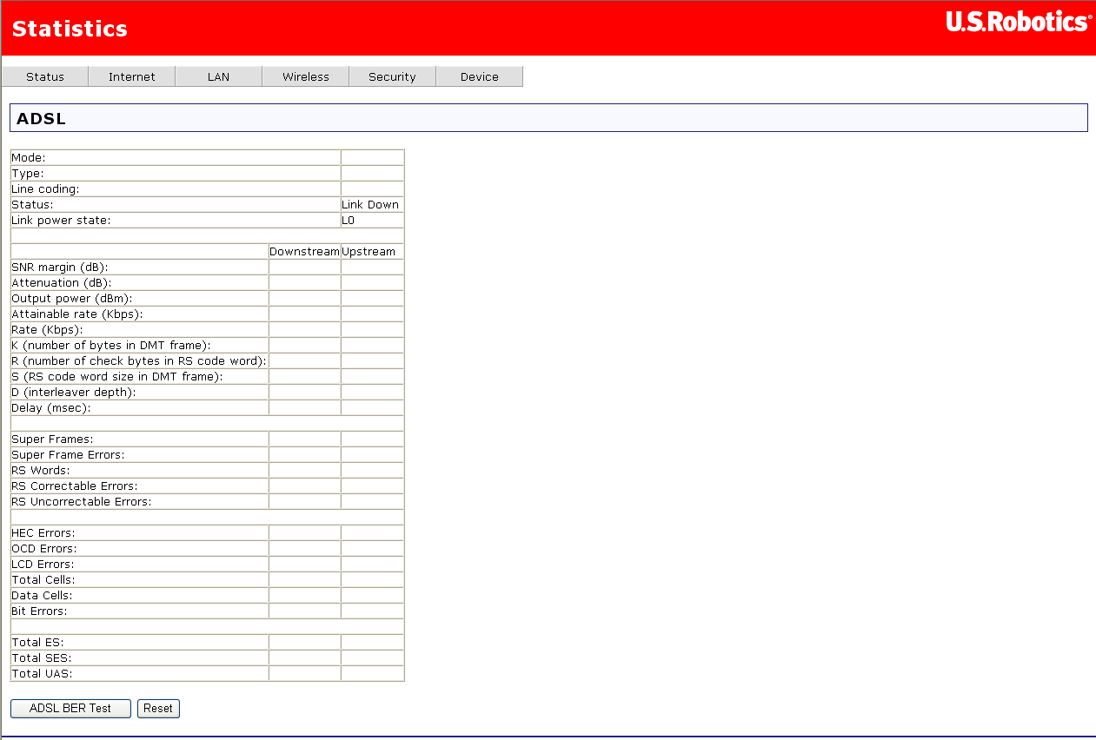Click the Delay (msec) label
Image resolution: width=1096 pixels, height=740 pixels.
[51, 408]
